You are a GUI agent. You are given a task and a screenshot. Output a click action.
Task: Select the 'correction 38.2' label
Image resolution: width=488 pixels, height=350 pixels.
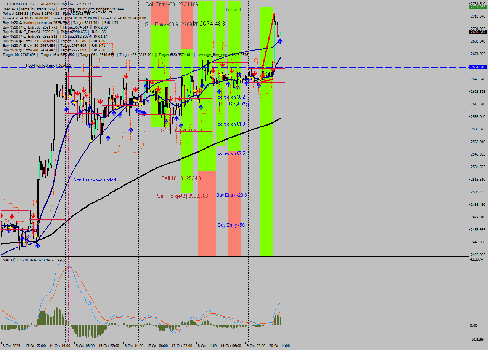231,97
